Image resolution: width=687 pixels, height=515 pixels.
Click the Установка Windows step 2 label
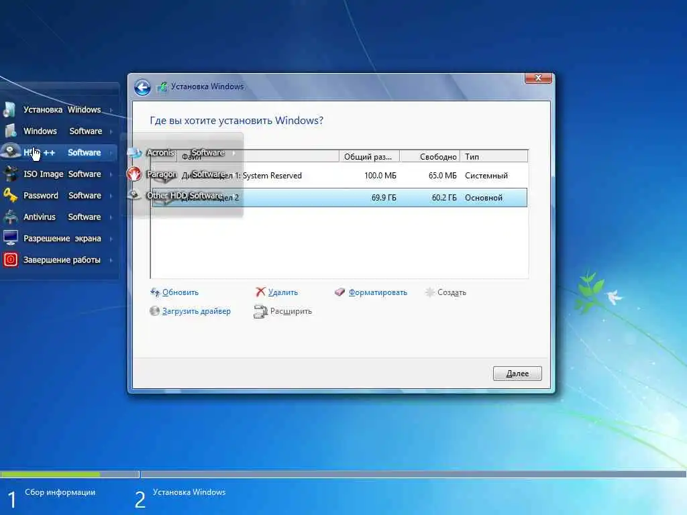click(x=189, y=492)
